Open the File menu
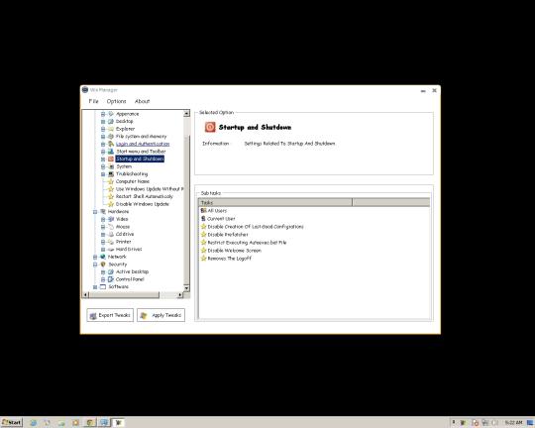The height and width of the screenshot is (428, 535). 93,101
